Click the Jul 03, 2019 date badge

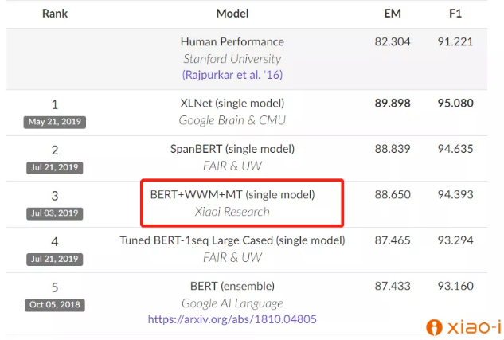(55, 213)
